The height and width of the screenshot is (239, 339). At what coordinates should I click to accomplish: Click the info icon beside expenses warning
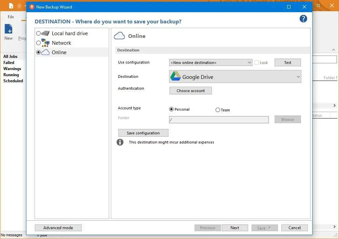120,142
